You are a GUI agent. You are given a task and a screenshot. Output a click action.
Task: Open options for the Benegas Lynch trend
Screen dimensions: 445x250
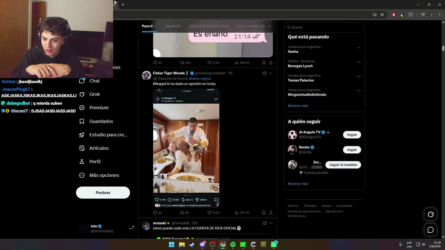click(359, 62)
